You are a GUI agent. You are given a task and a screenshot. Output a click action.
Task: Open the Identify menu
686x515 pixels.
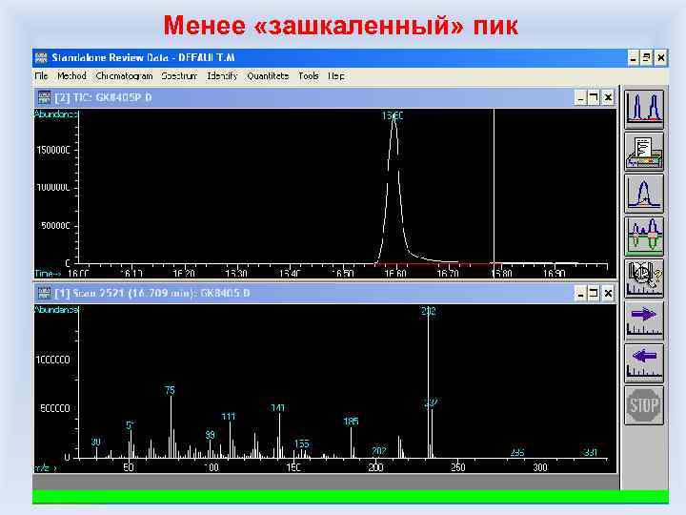click(222, 75)
